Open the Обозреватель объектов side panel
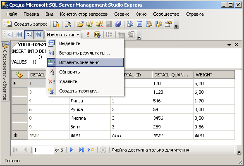The width and height of the screenshot is (244, 166). (x=5, y=72)
